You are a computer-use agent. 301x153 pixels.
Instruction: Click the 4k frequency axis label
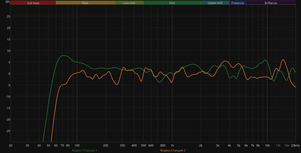(x=229, y=146)
